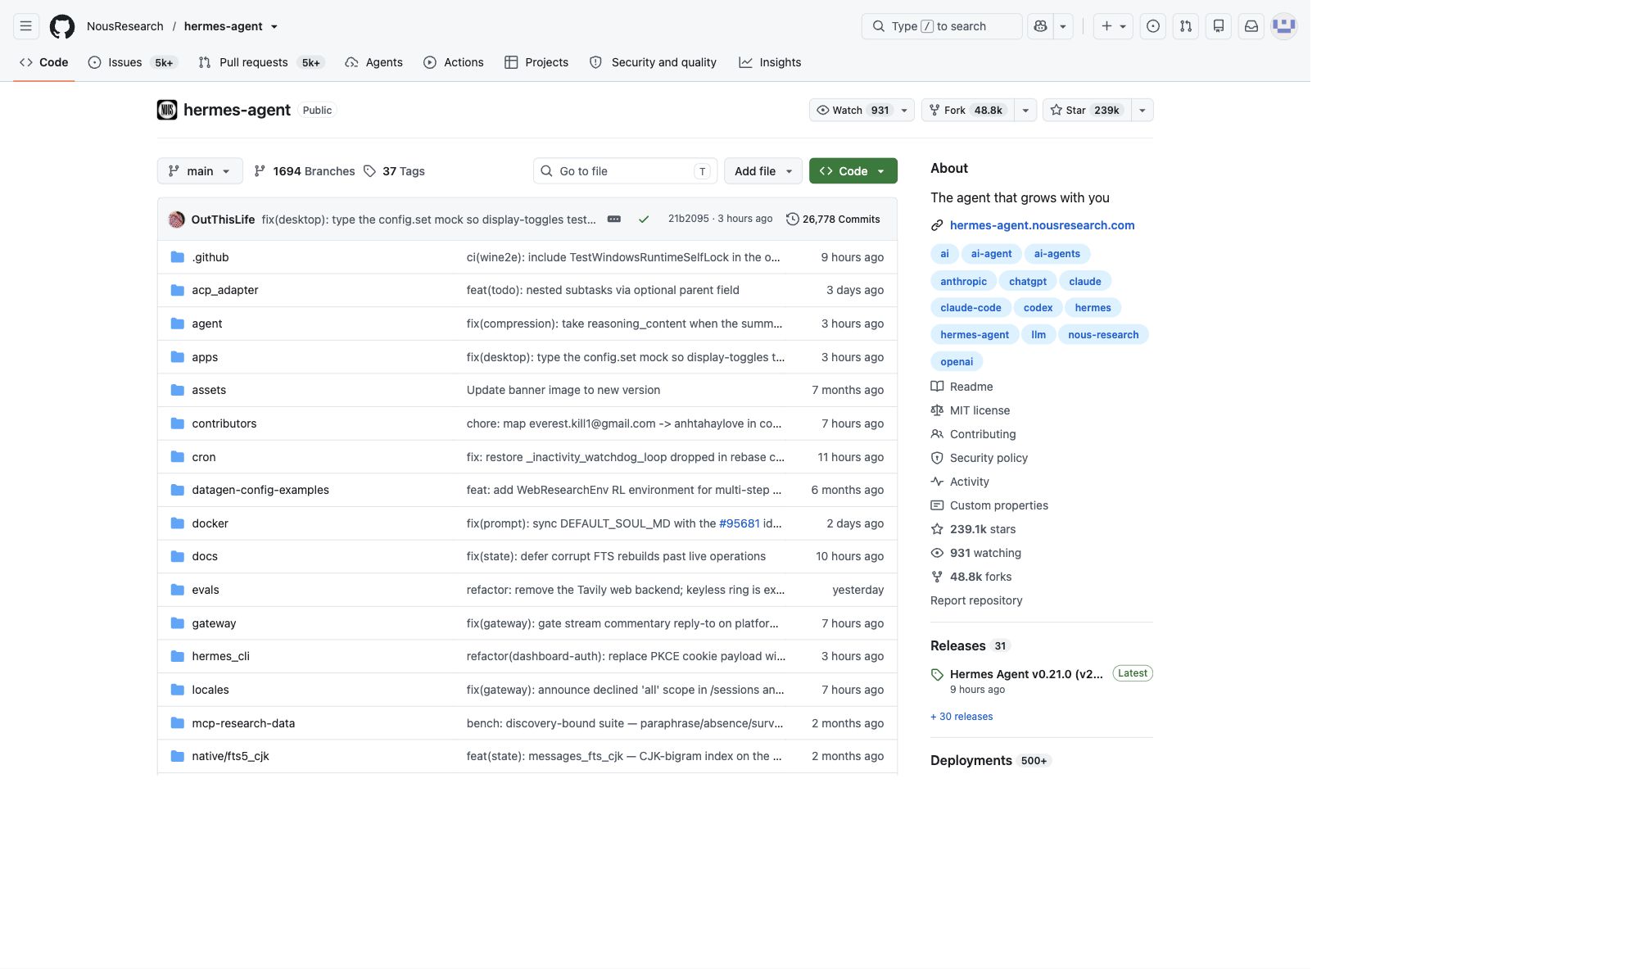Switch to the Insights tab

pyautogui.click(x=770, y=62)
